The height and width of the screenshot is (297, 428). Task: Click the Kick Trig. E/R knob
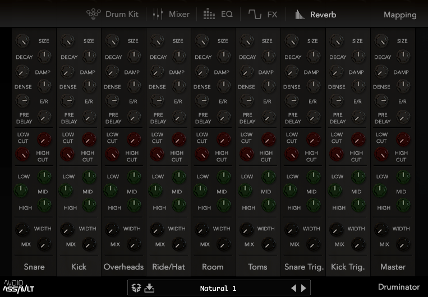pos(337,101)
